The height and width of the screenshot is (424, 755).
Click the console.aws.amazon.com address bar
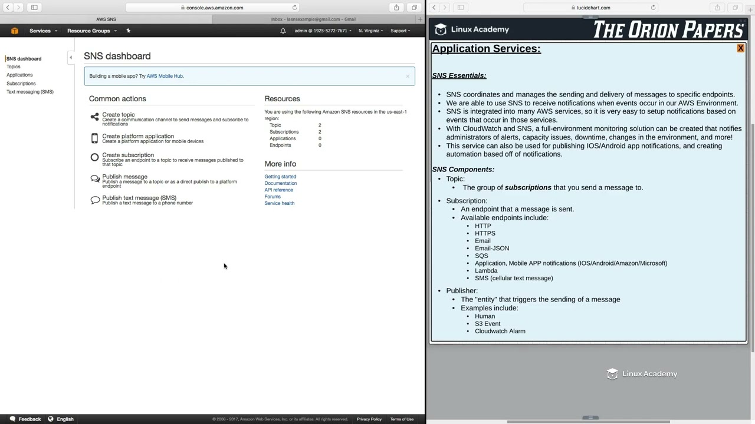[212, 8]
